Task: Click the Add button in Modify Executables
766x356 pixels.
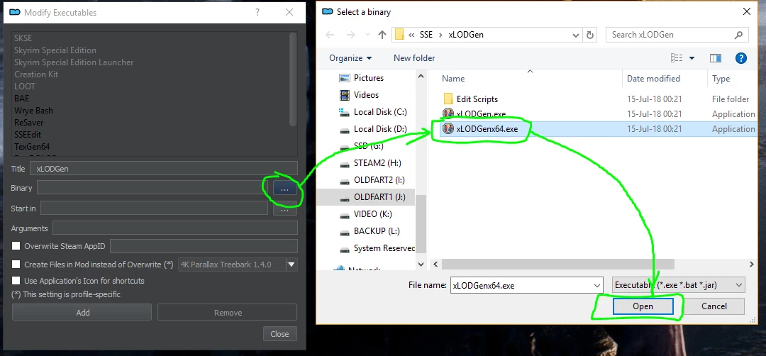Action: click(82, 313)
